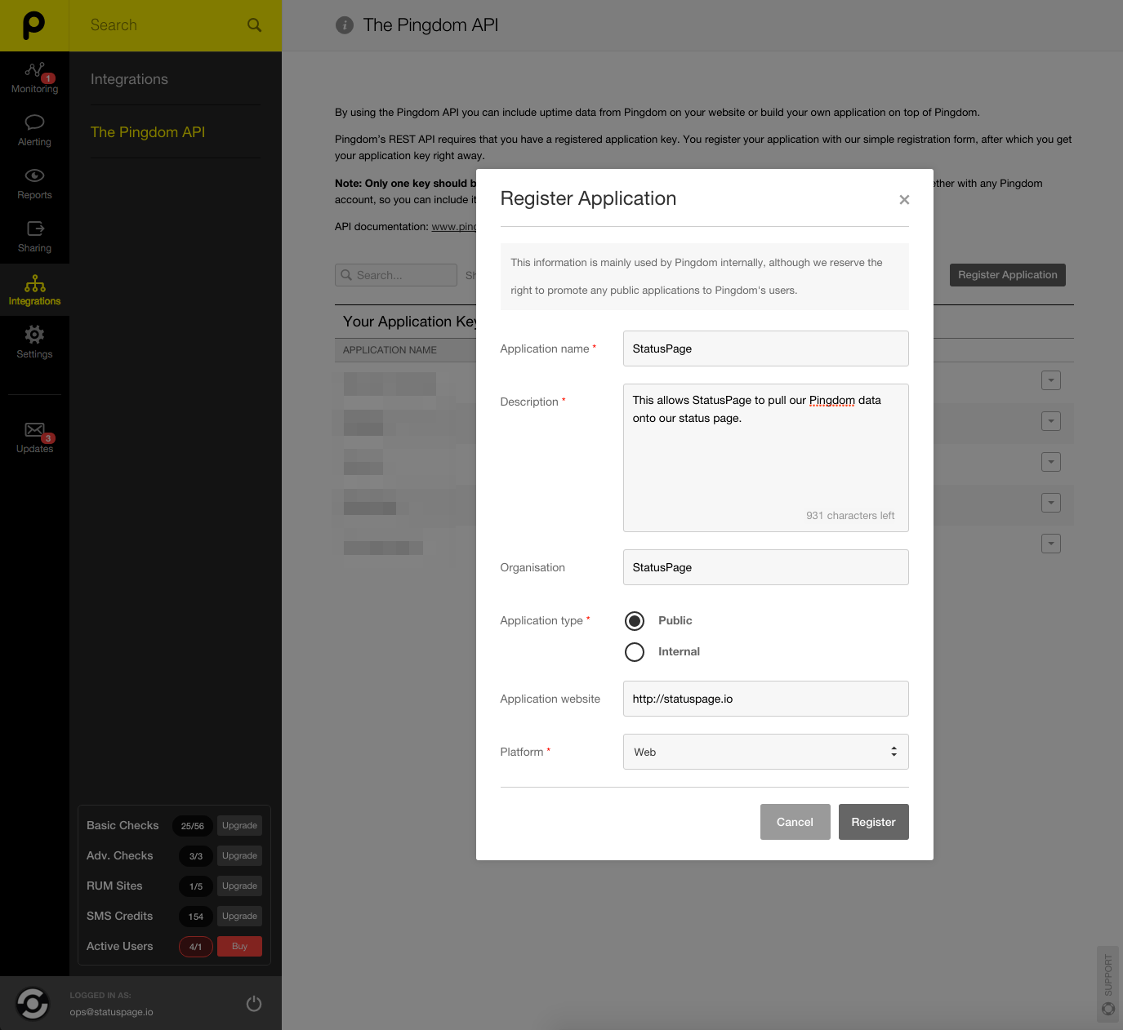This screenshot has width=1123, height=1030.
Task: Click the Integrations heading in the submenu
Action: pos(129,79)
